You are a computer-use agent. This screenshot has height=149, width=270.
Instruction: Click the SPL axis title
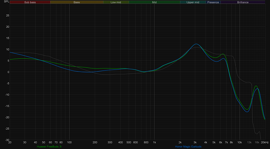pos(6,1)
